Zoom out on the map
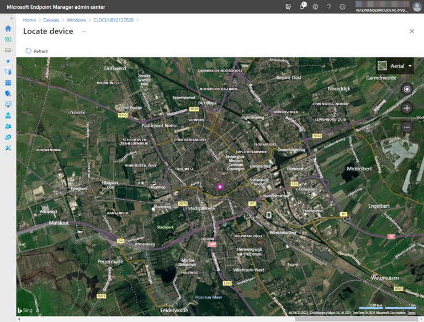Viewport: 424px width, 322px height. (x=407, y=127)
